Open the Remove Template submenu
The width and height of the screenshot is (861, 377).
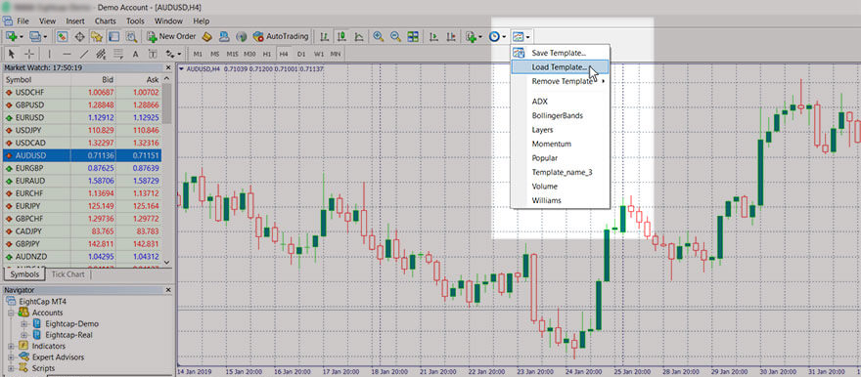pyautogui.click(x=560, y=81)
